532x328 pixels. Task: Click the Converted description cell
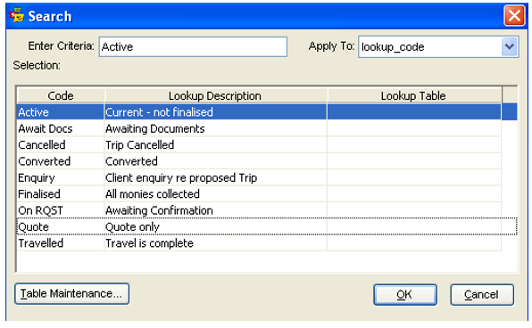(x=215, y=161)
